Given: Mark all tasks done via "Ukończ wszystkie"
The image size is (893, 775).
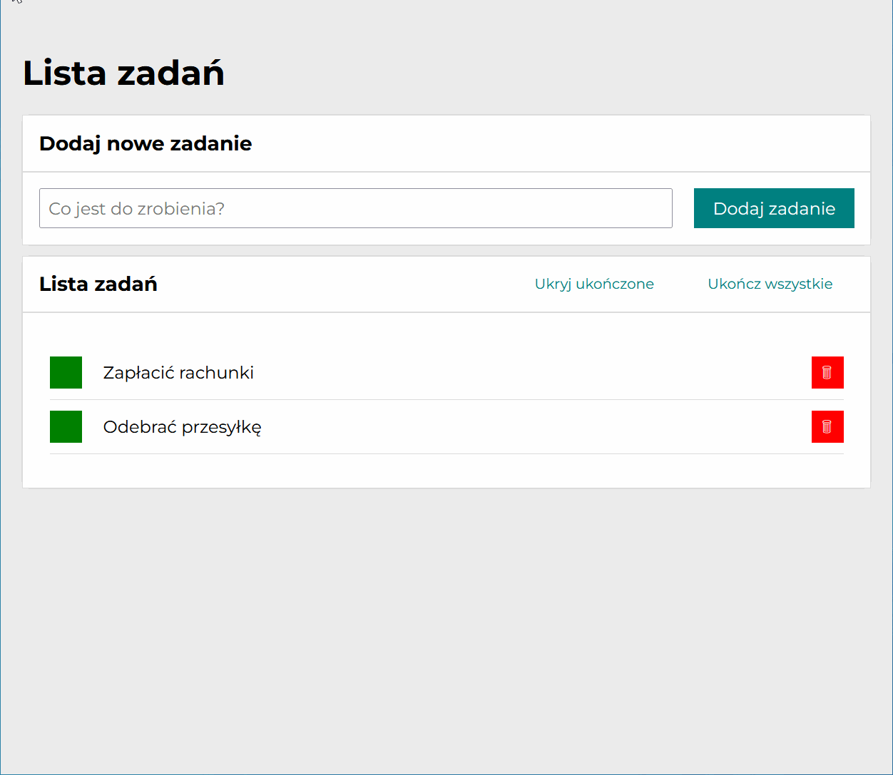Looking at the screenshot, I should tap(770, 284).
